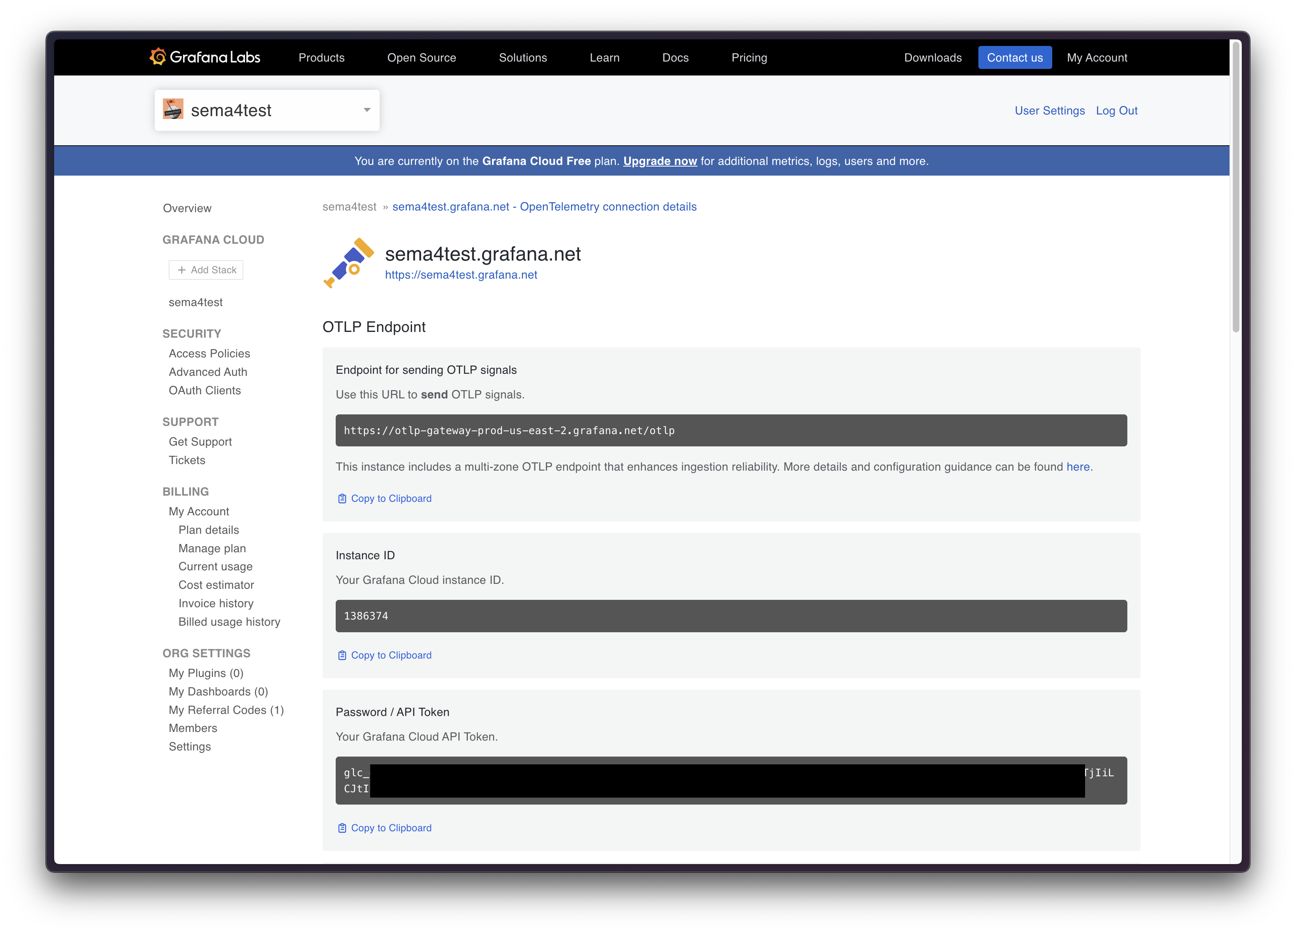Viewport: 1296px width, 933px height.
Task: Open the Solutions menu
Action: [522, 57]
